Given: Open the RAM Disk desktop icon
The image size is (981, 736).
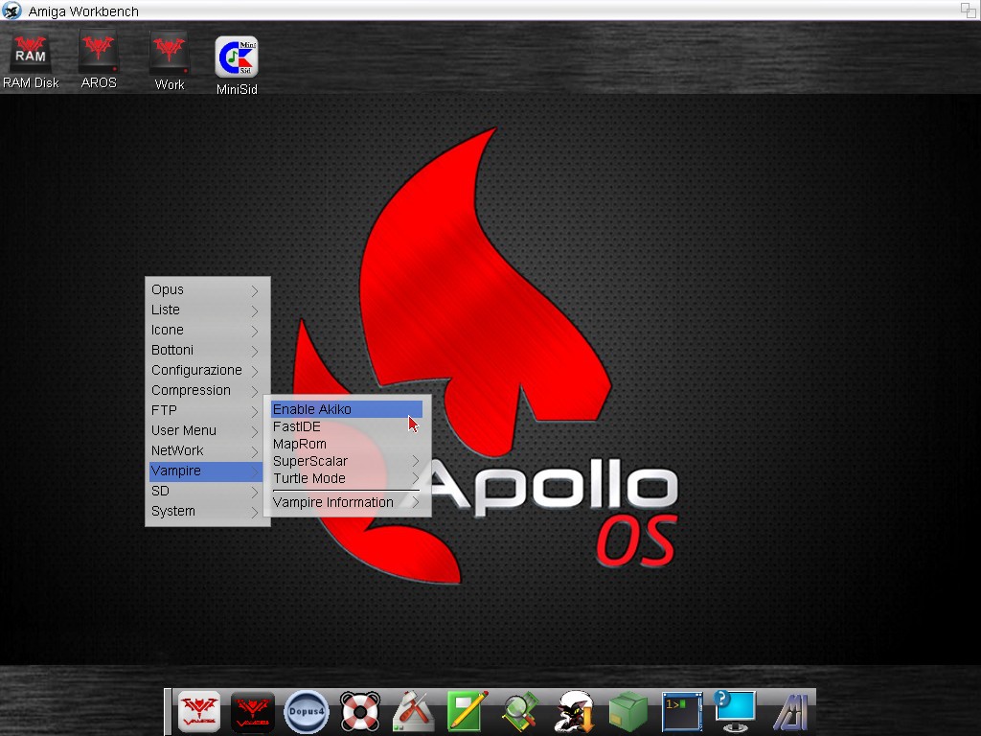Looking at the screenshot, I should point(30,61).
